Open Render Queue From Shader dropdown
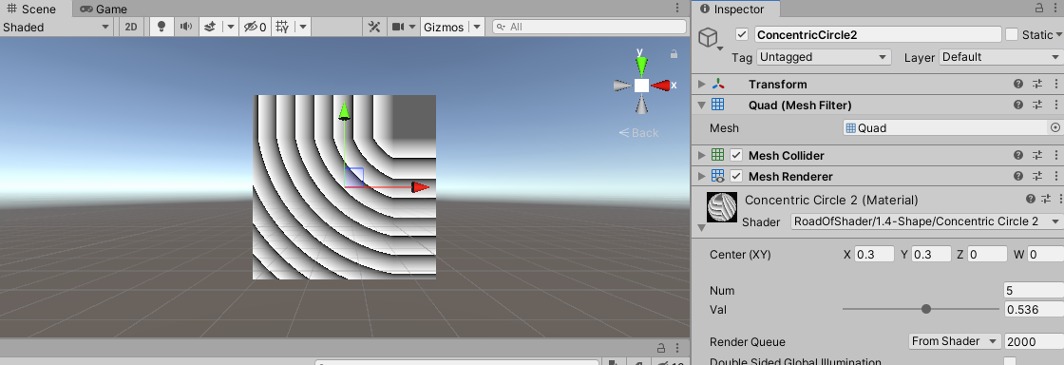The image size is (1064, 365). pos(955,341)
